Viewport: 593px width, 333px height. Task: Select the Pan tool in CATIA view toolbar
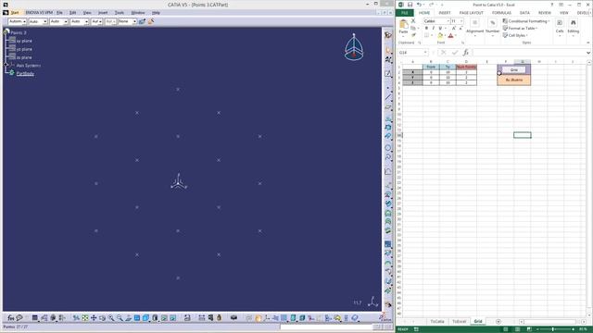pyautogui.click(x=94, y=318)
